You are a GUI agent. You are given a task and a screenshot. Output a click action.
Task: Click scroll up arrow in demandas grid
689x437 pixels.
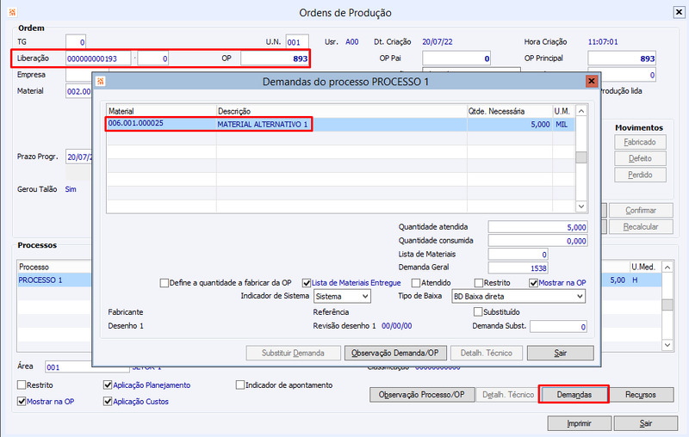point(581,111)
